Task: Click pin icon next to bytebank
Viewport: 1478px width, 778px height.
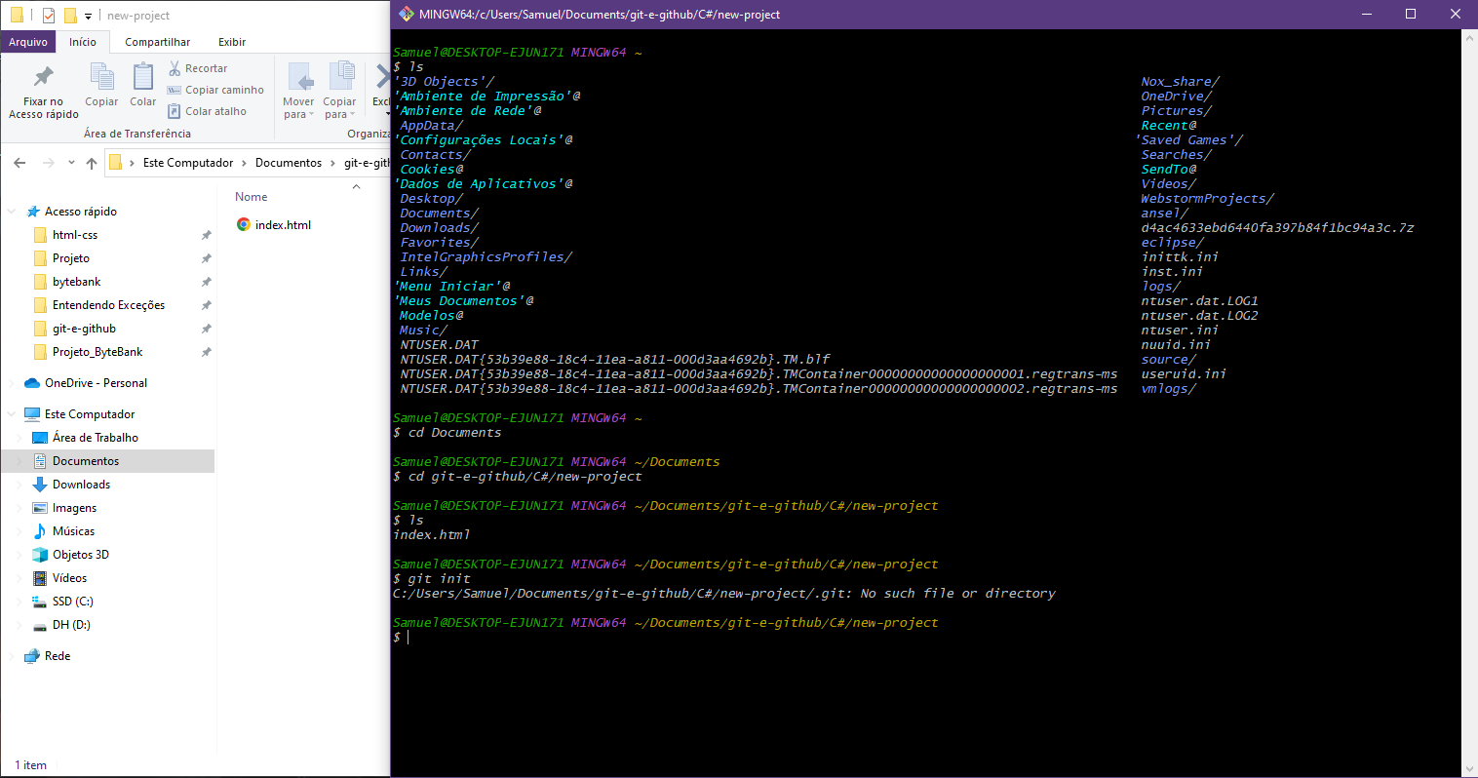Action: click(x=206, y=282)
